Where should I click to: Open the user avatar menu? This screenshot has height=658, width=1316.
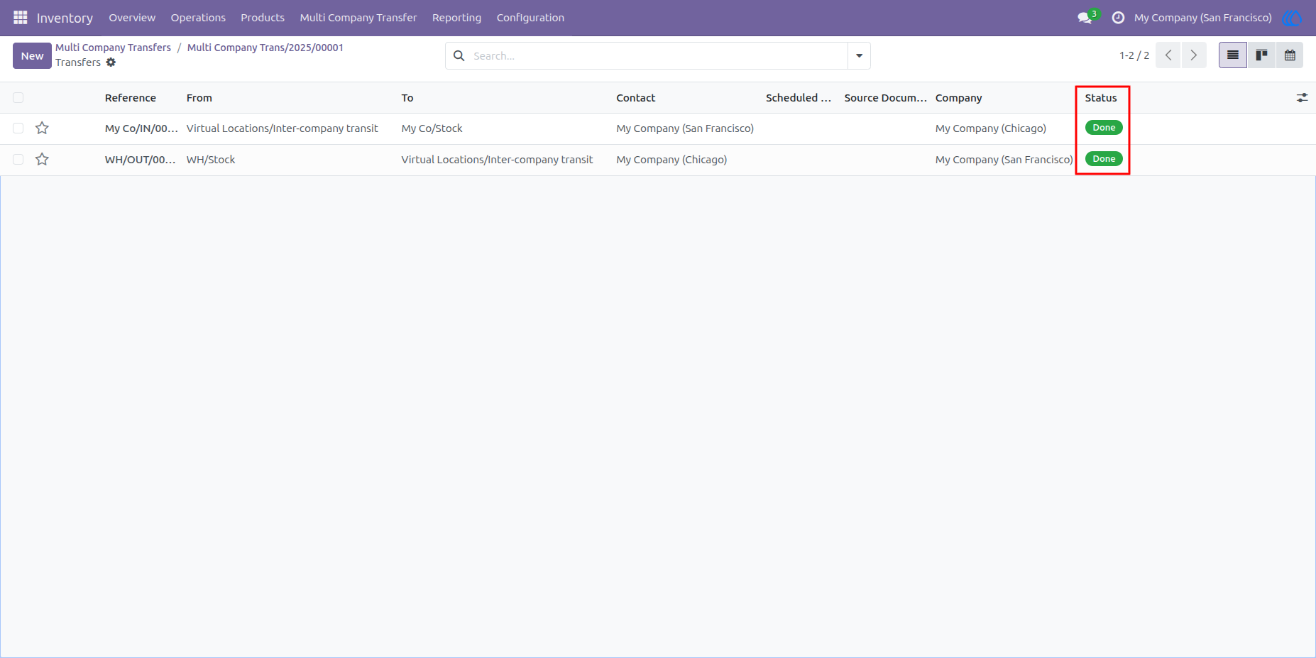[x=1292, y=18]
